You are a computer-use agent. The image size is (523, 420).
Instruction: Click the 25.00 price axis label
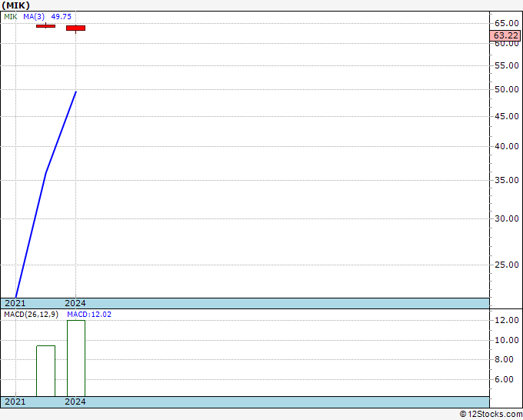pyautogui.click(x=507, y=265)
